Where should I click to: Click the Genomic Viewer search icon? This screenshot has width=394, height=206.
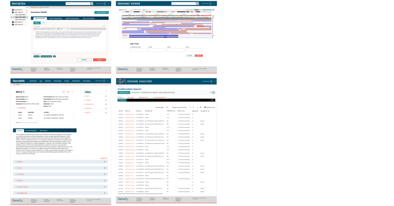(x=196, y=4)
